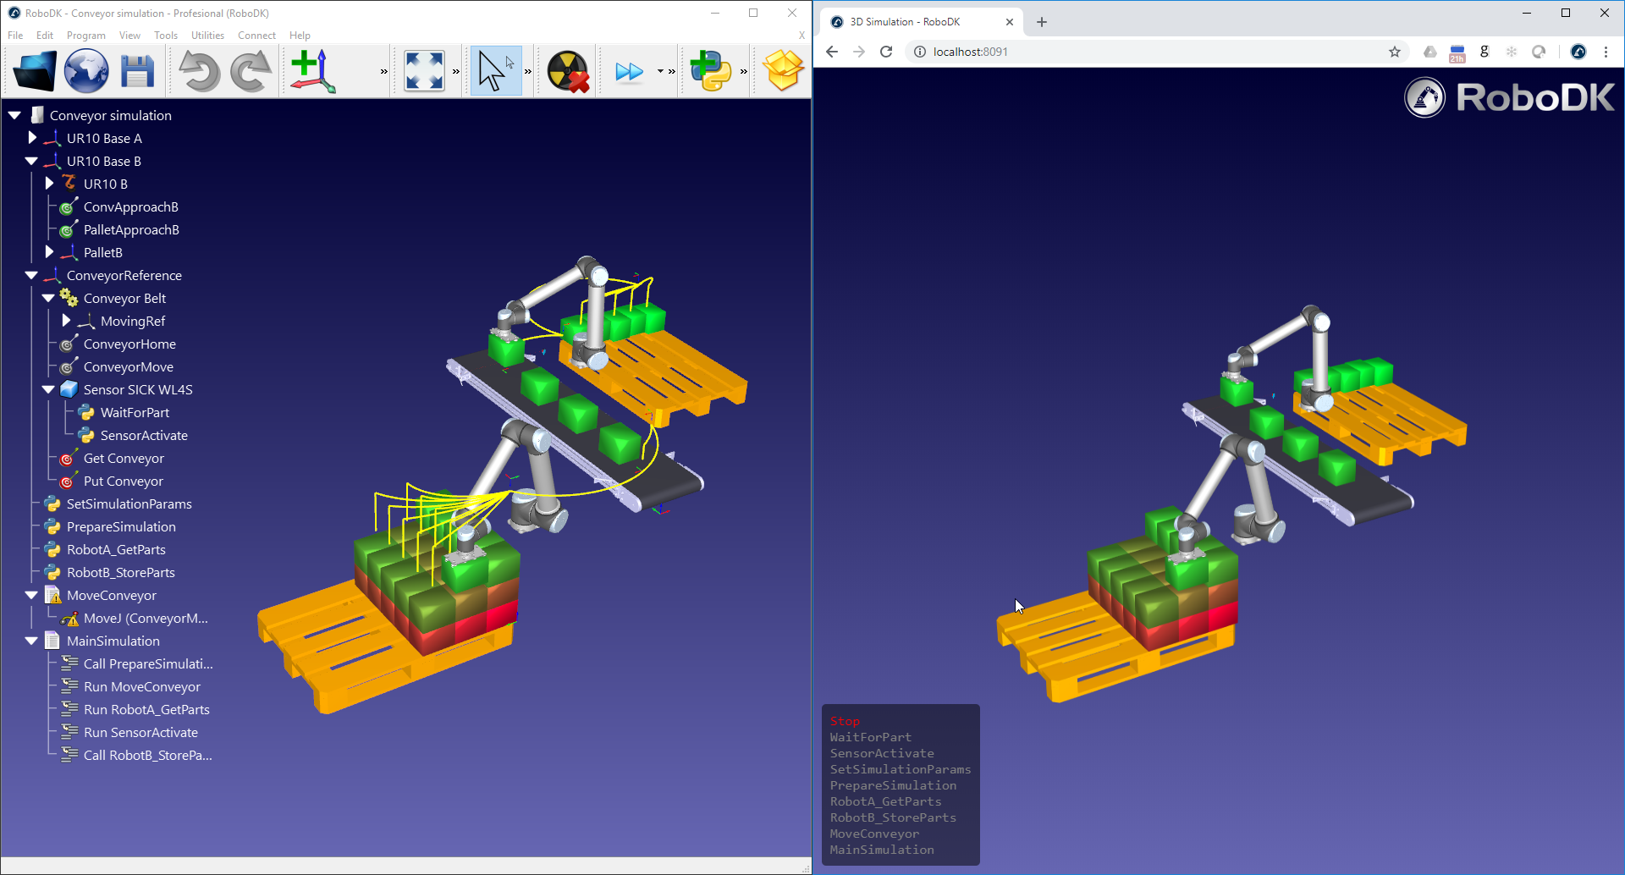Toggle the collision check radiation icon
Viewport: 1625px width, 875px height.
(568, 71)
